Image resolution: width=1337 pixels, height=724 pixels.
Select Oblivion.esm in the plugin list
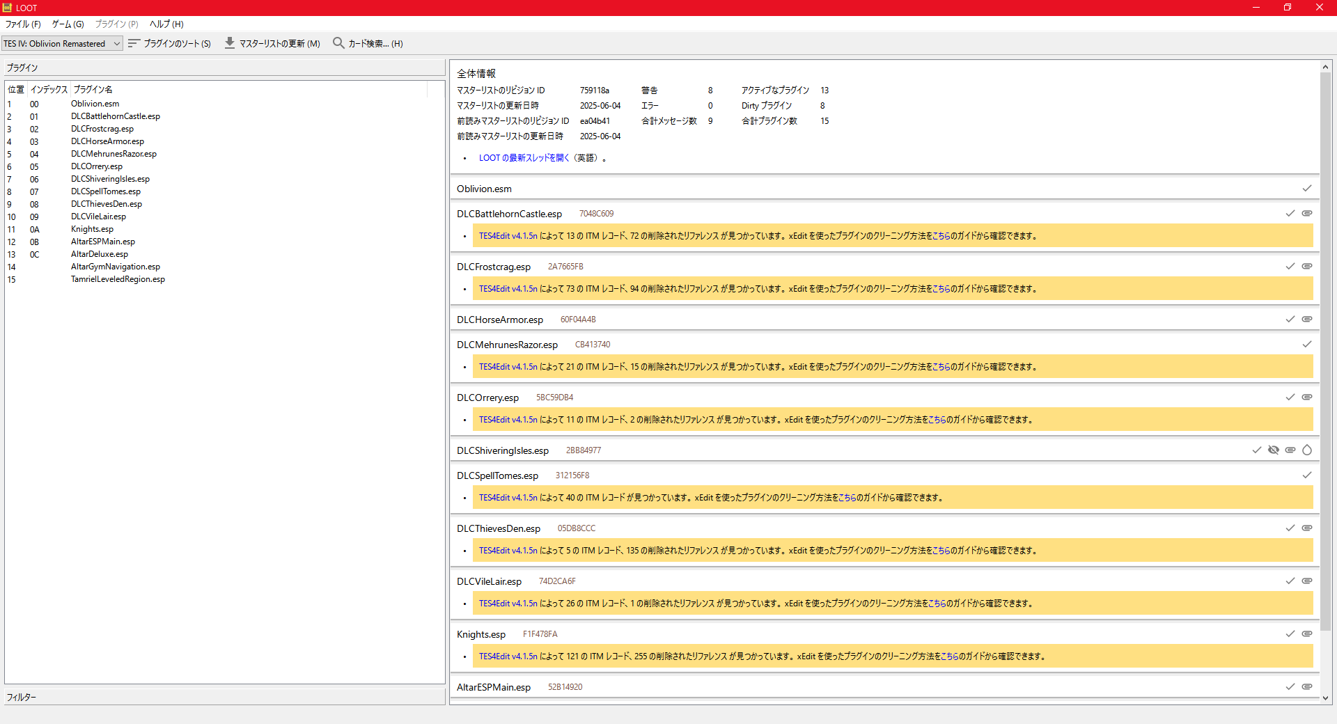click(x=95, y=104)
